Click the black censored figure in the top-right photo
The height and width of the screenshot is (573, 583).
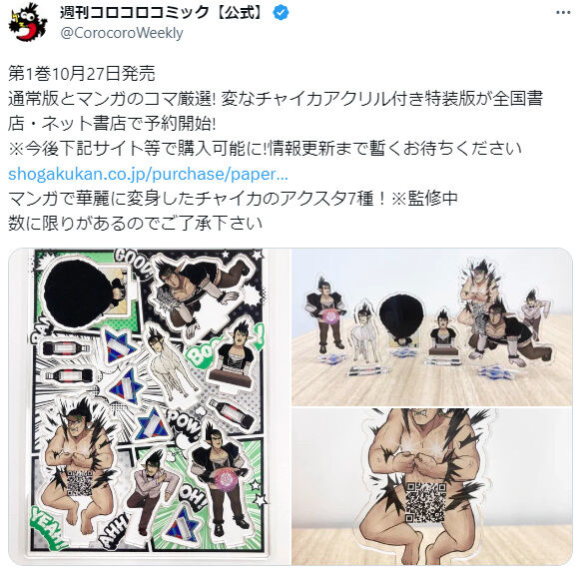click(x=401, y=316)
